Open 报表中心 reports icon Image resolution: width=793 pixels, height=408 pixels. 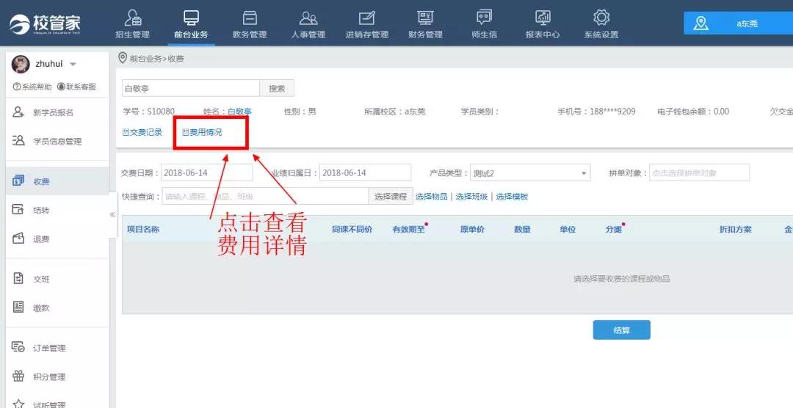coord(543,18)
